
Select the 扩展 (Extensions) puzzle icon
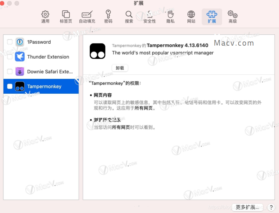coord(212,14)
